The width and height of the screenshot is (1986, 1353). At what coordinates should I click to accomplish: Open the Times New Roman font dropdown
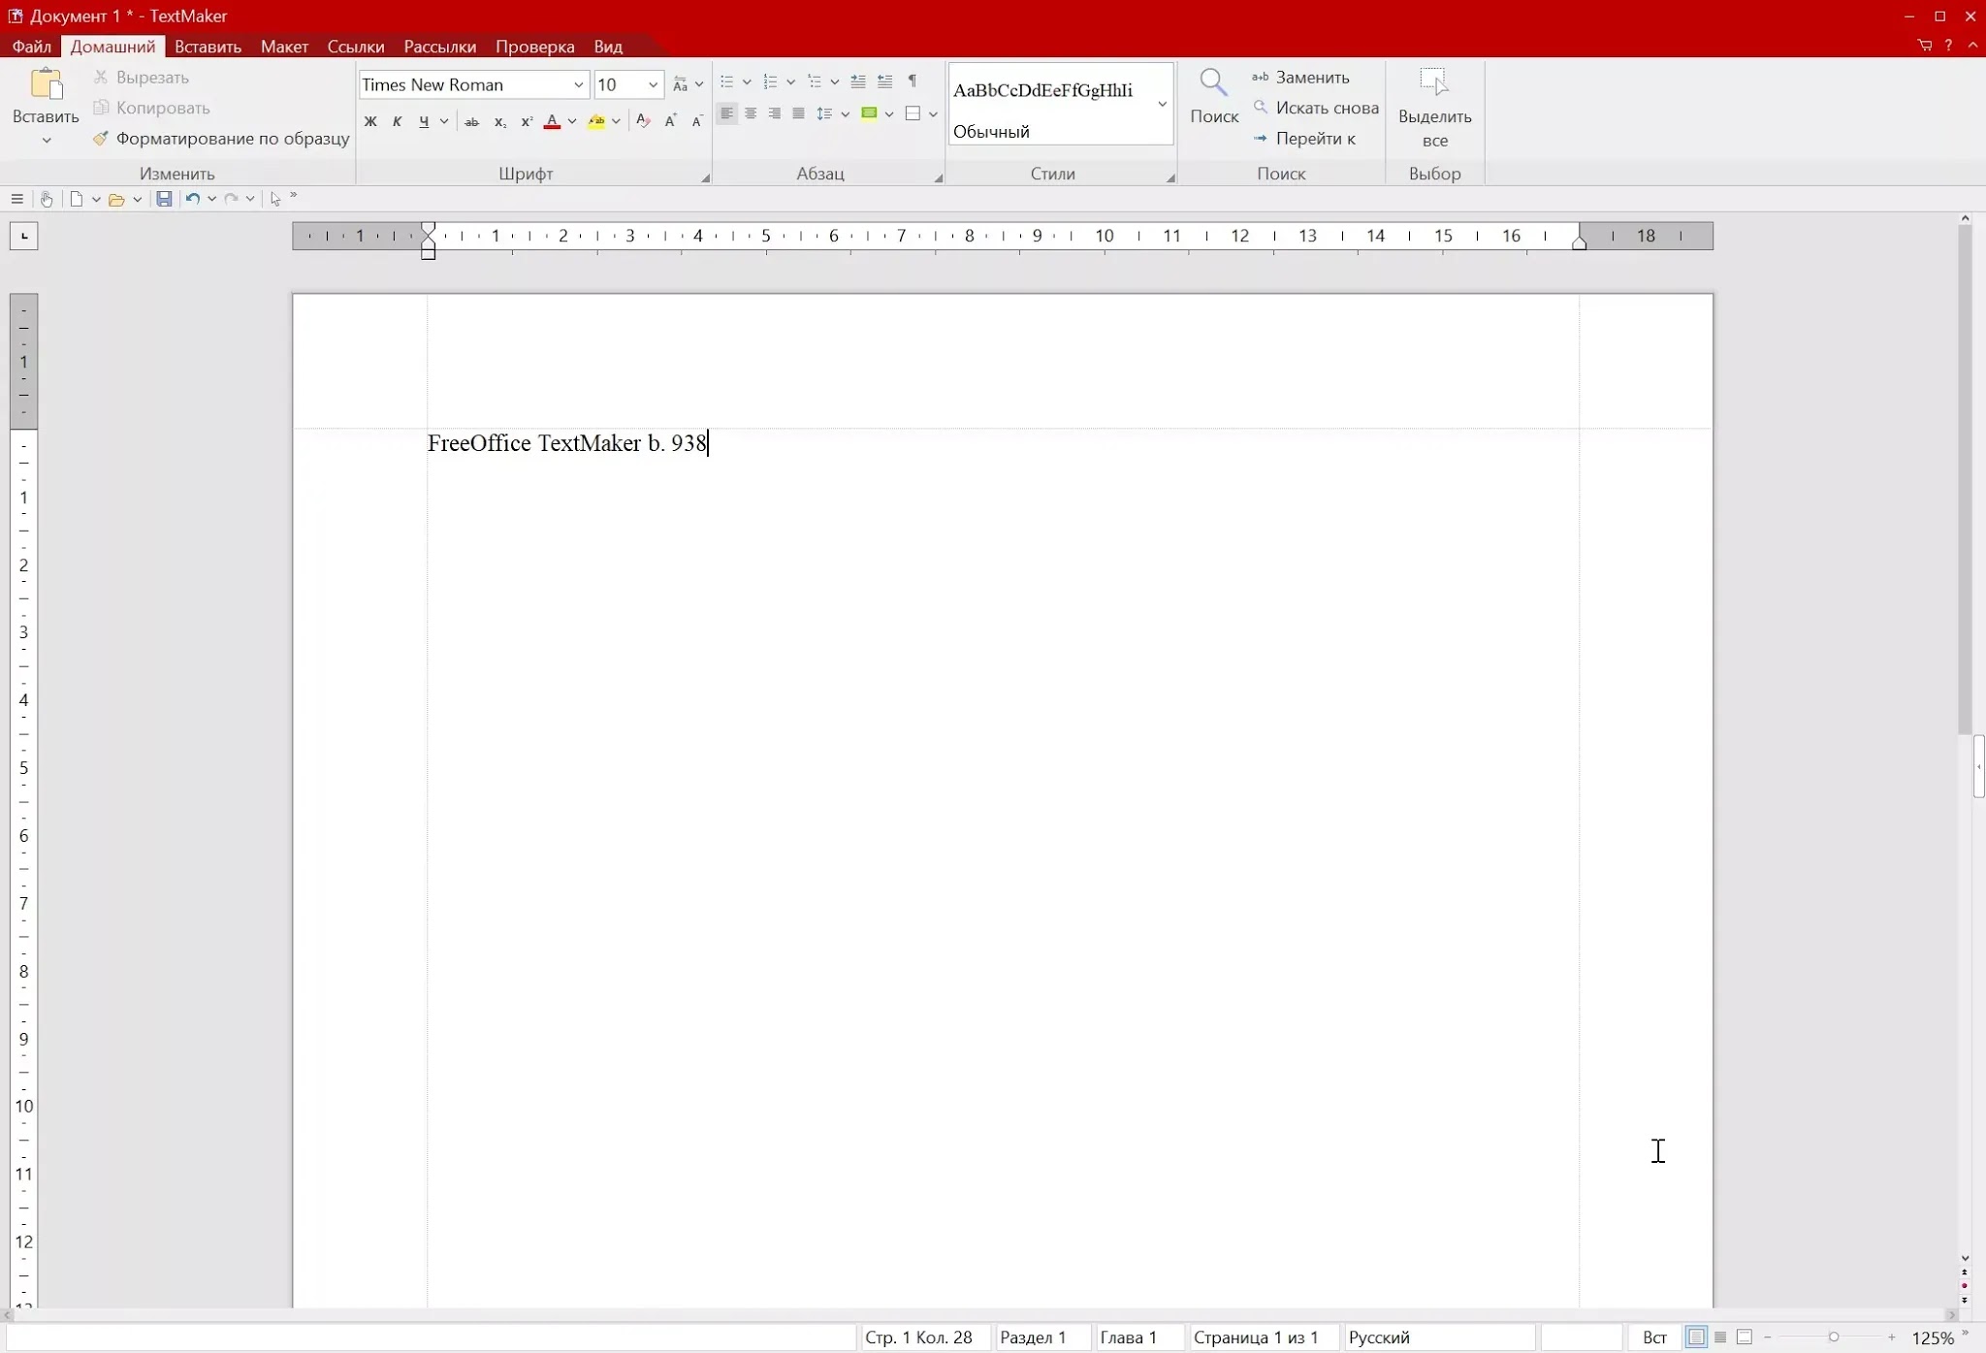(x=578, y=85)
